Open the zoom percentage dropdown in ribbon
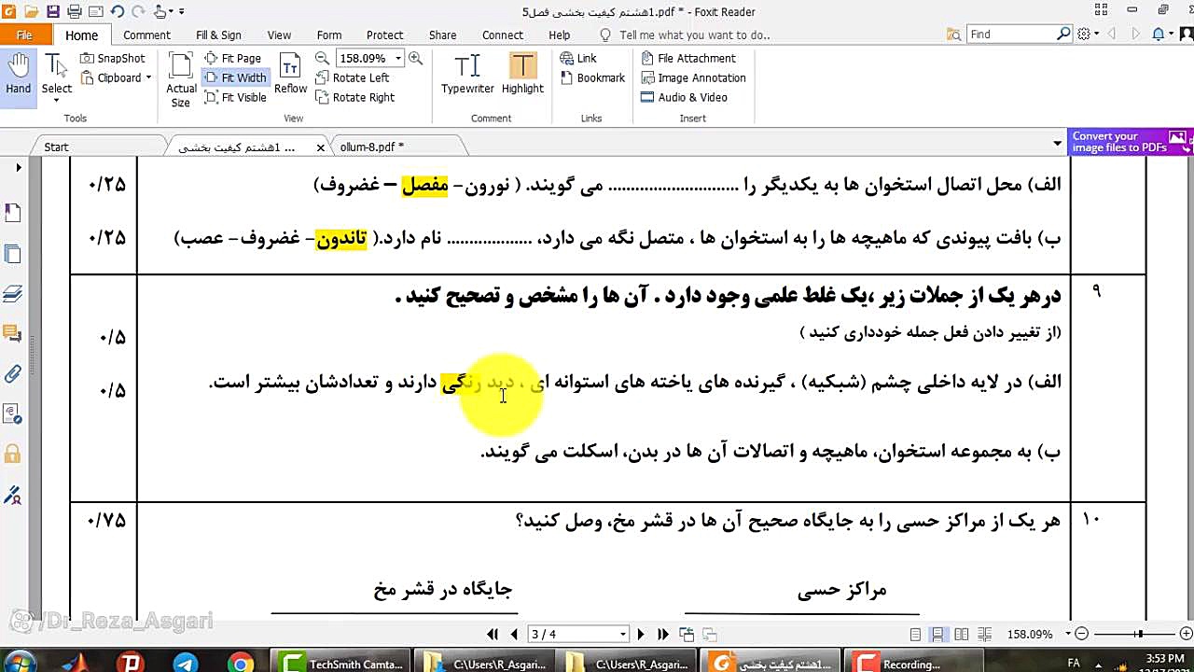This screenshot has height=672, width=1194. [398, 58]
